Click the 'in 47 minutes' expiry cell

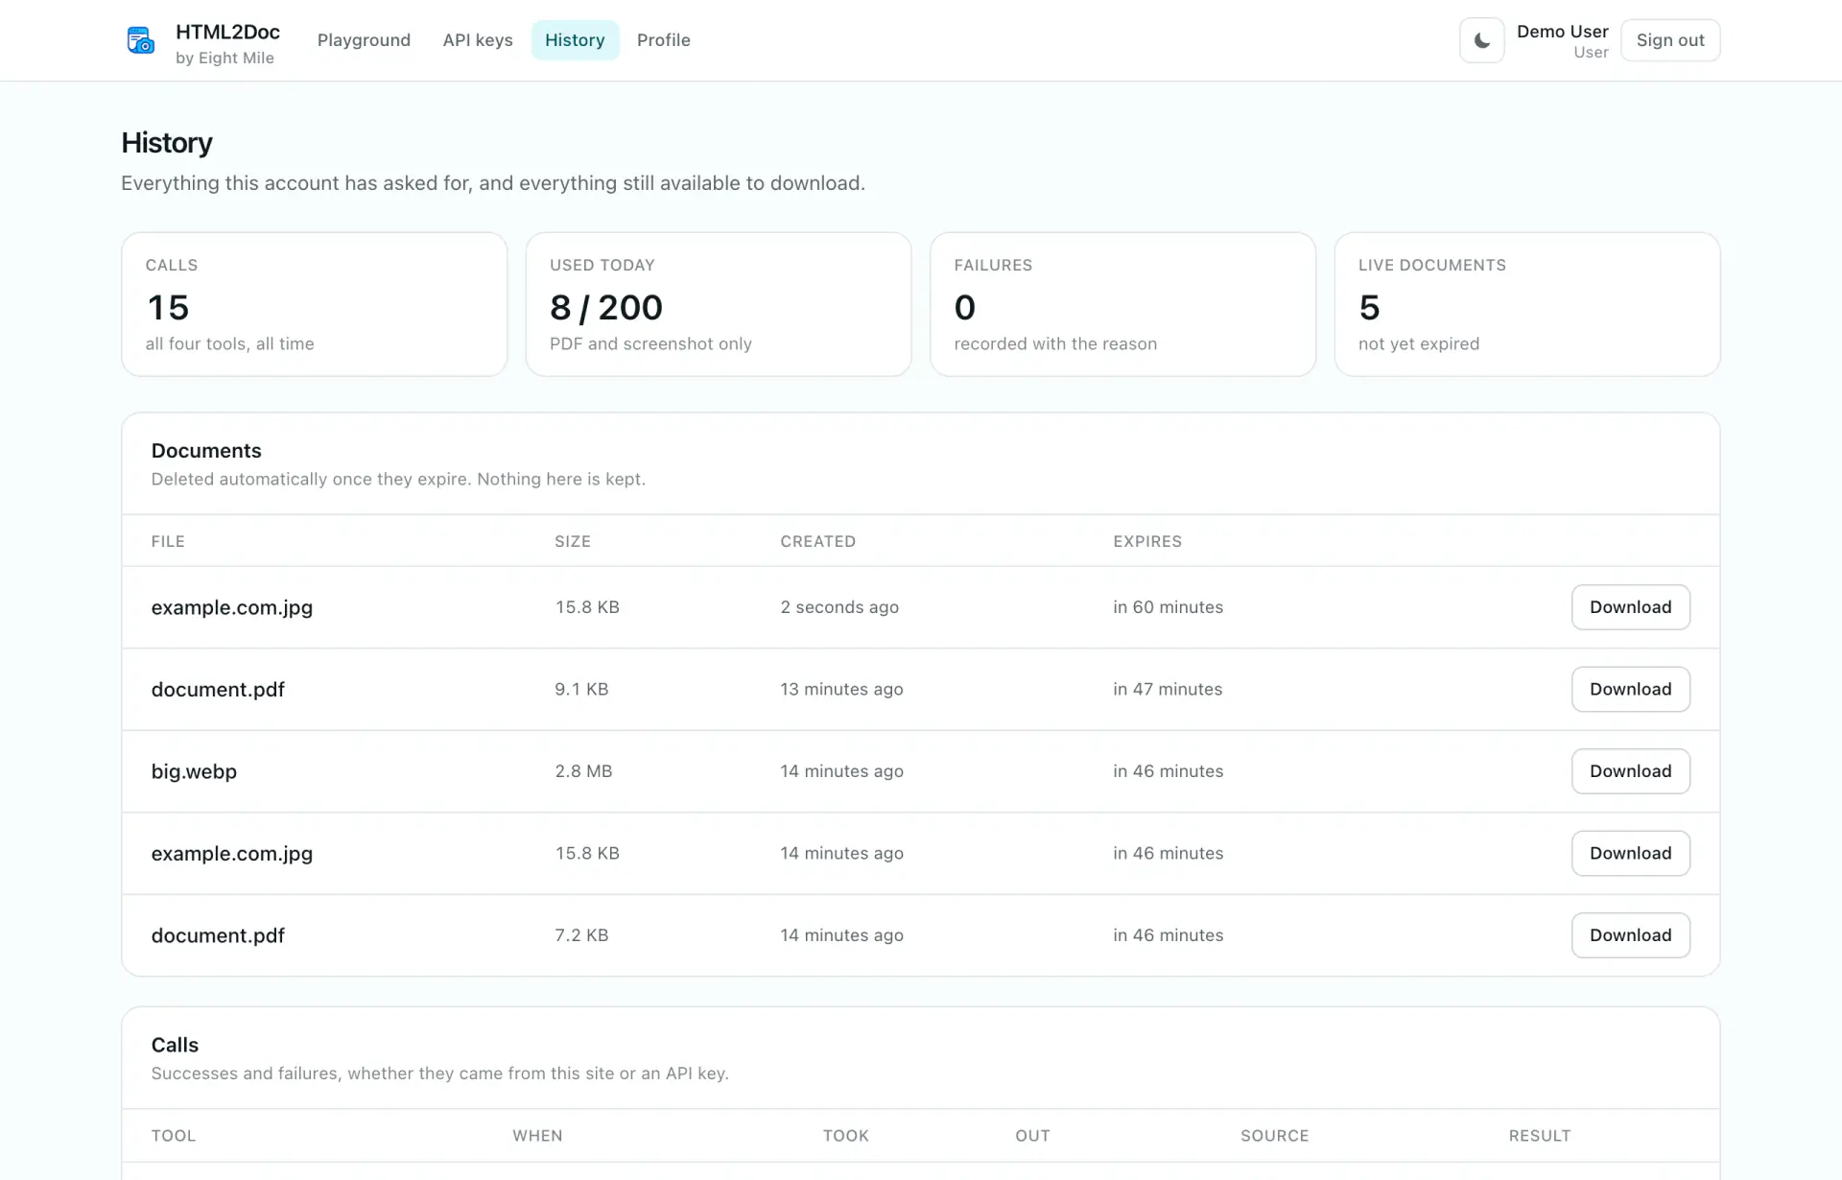[x=1168, y=689]
